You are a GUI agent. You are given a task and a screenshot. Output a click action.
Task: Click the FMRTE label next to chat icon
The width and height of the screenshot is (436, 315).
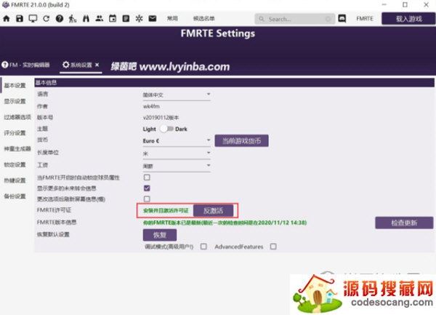(365, 19)
